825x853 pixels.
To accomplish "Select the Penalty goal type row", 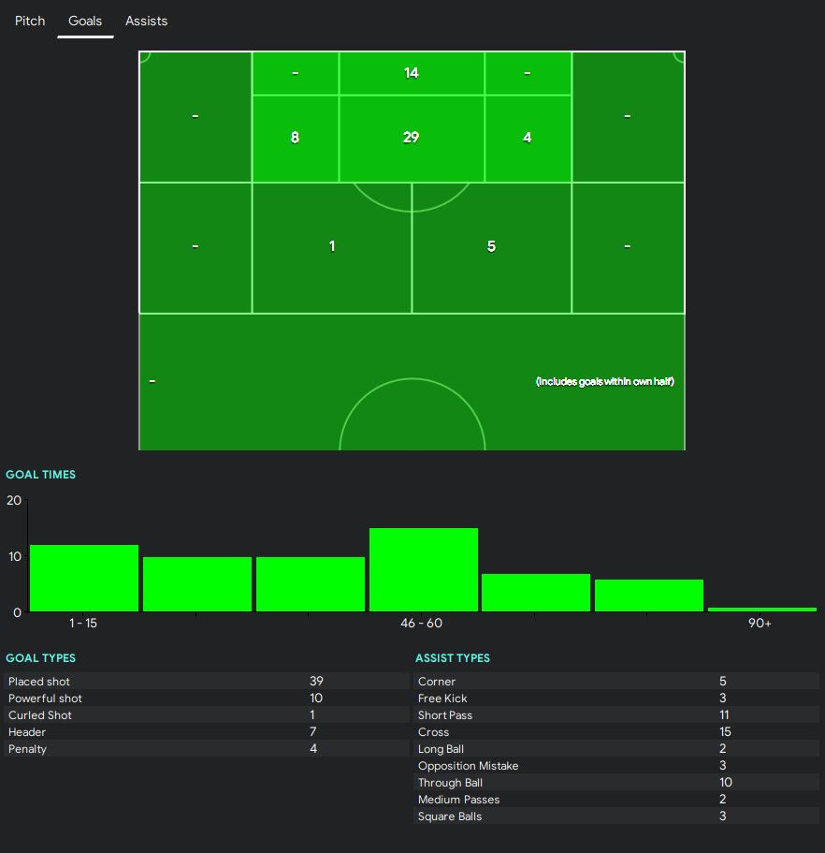I will pos(206,749).
